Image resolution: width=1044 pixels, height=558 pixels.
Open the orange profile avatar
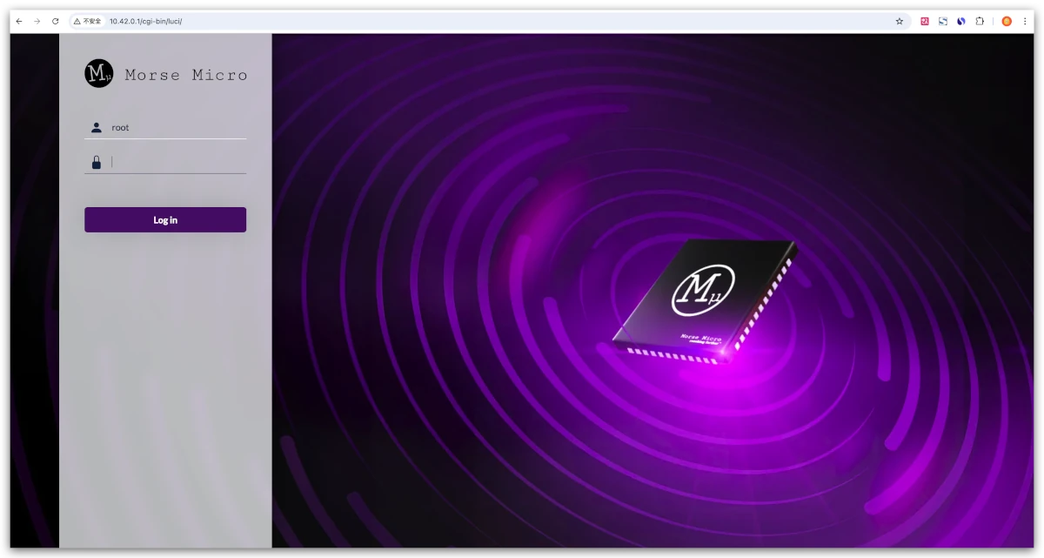[1007, 21]
